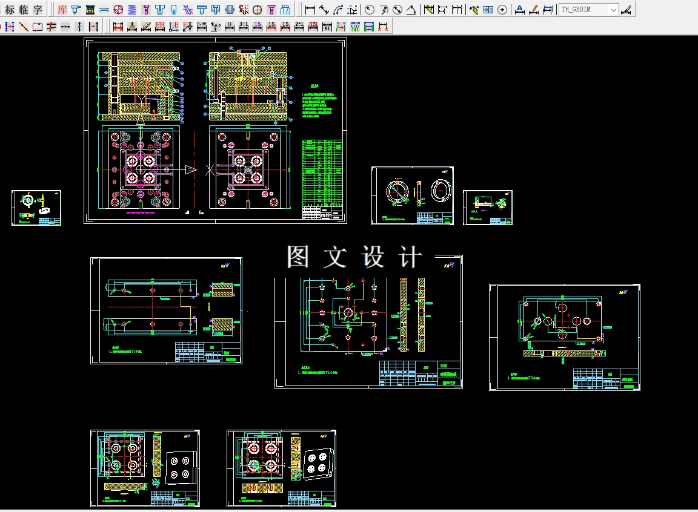
Task: Select the Aligned dimension tool
Action: coord(324,9)
